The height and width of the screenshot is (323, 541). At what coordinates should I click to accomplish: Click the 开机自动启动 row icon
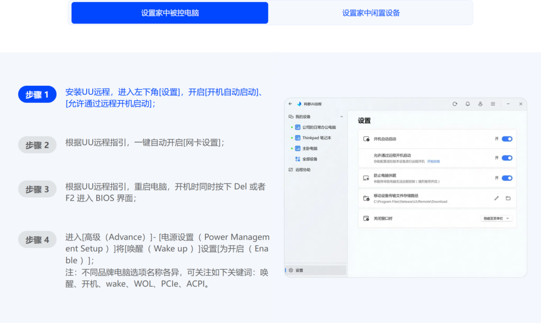point(366,139)
